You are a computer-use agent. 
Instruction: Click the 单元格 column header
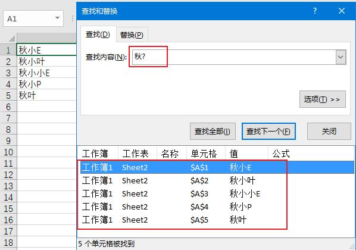206,154
